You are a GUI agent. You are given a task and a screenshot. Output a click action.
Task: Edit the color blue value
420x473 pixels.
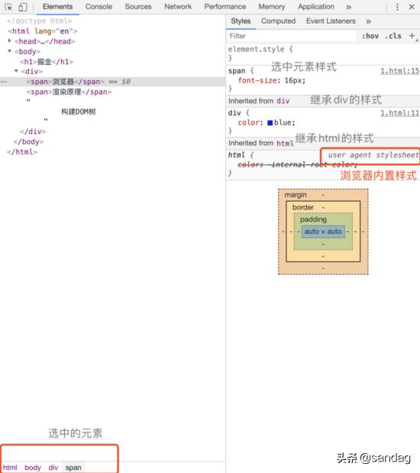click(x=283, y=122)
